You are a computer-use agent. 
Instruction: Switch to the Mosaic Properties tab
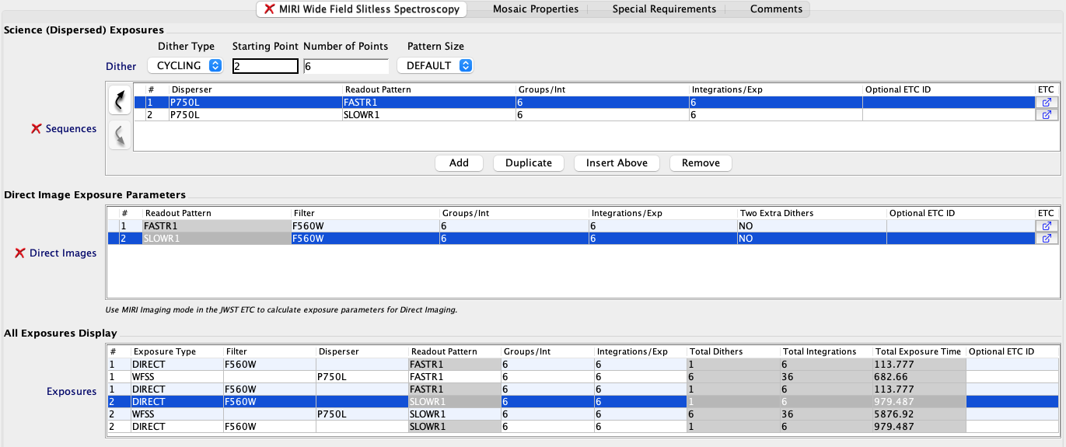click(535, 9)
